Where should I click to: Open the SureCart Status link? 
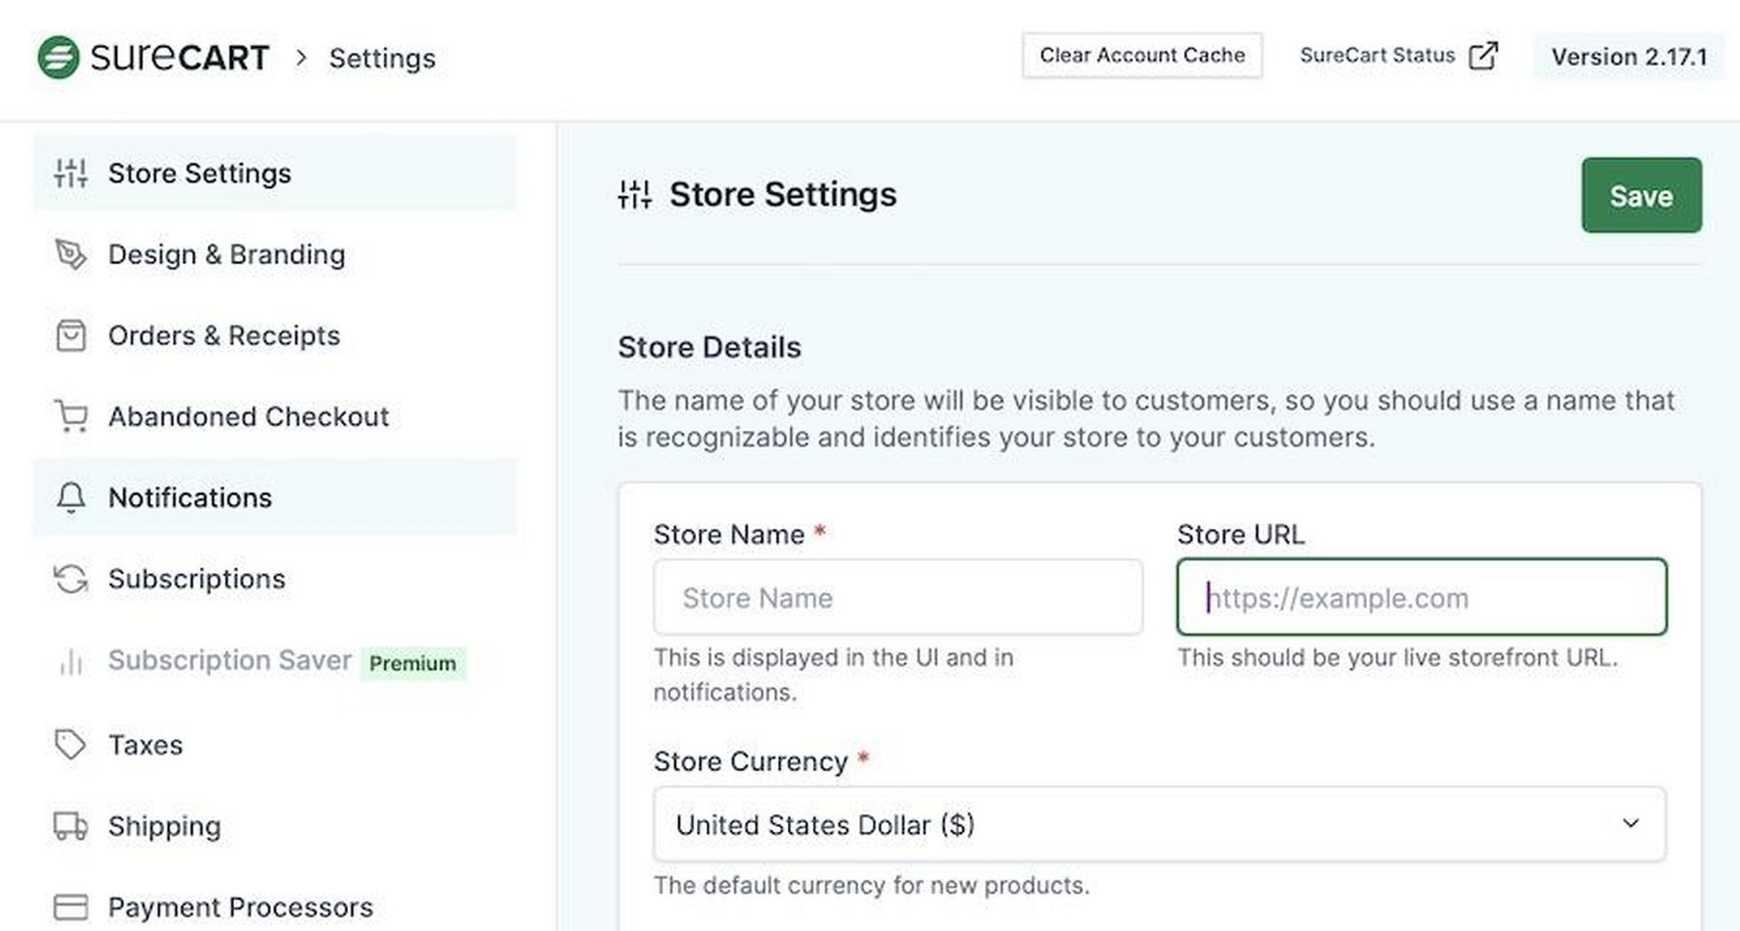pos(1399,55)
